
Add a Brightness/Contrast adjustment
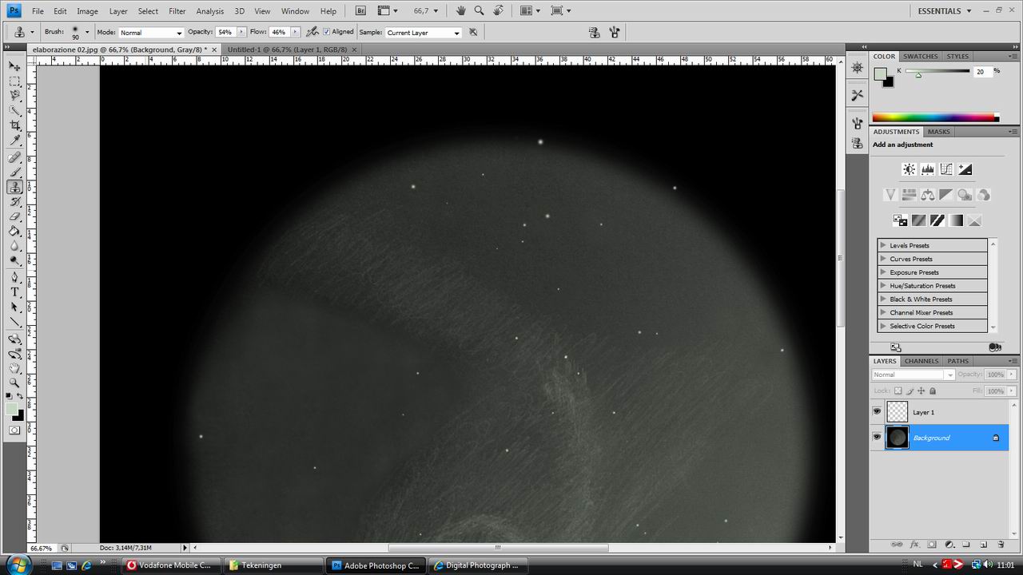[x=909, y=169]
